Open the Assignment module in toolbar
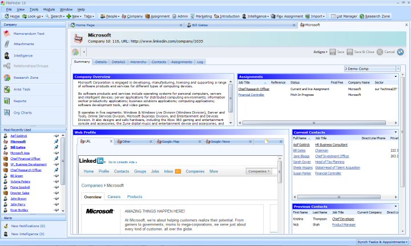 [158, 16]
